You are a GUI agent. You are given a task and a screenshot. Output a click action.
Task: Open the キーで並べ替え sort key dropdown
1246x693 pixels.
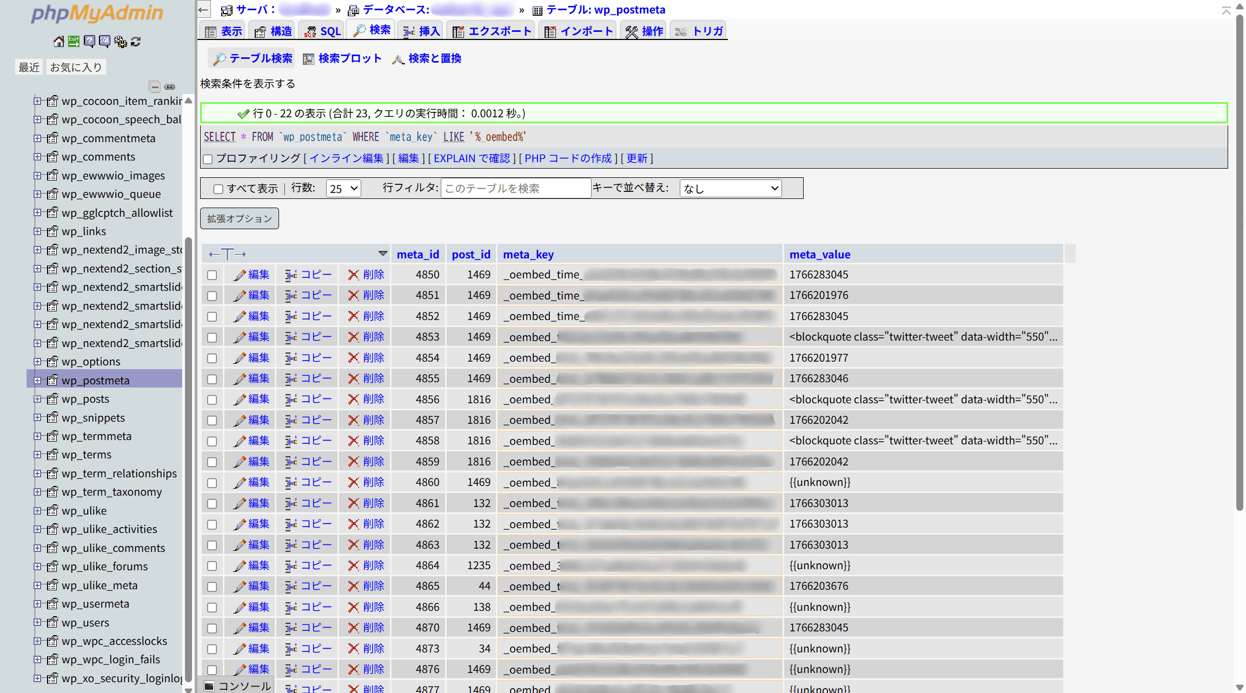click(x=730, y=189)
